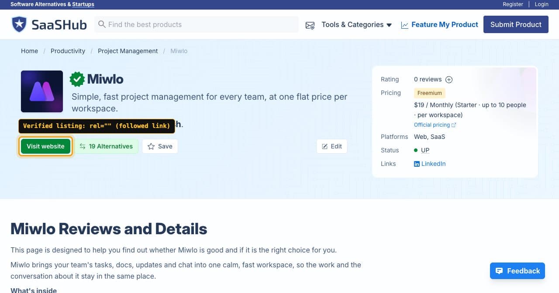Save Miwlo with the star button

pos(160,146)
